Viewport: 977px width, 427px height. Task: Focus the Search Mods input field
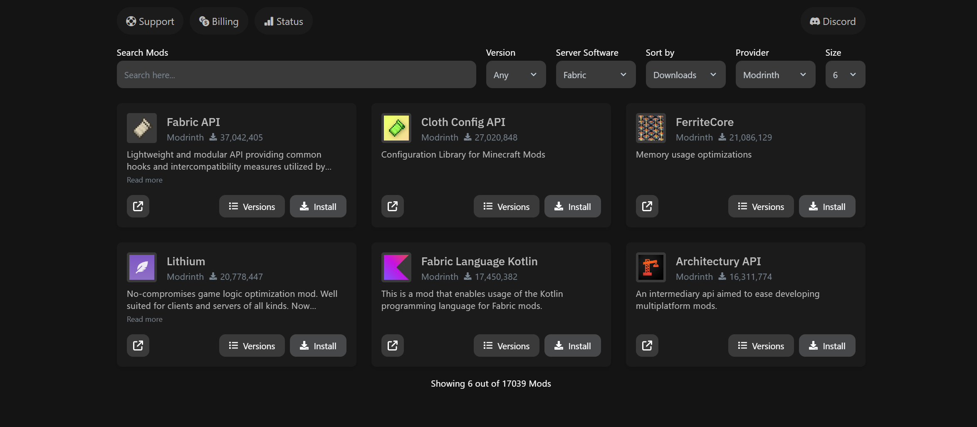pos(297,75)
